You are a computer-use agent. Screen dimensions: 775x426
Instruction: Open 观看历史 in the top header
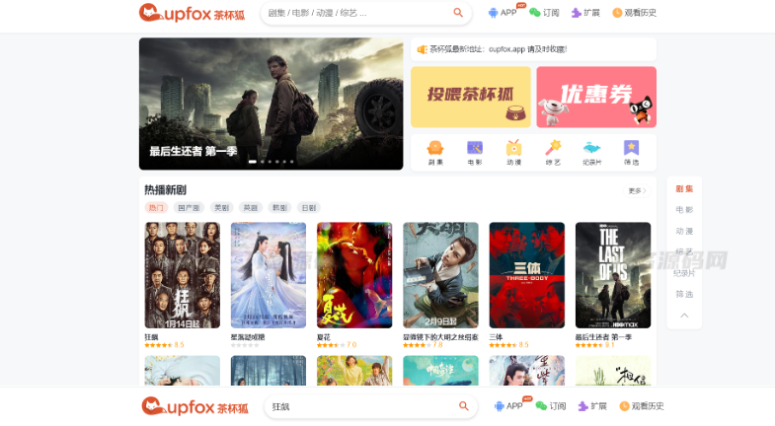(634, 13)
